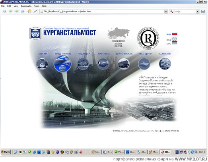Click the 'KU...' Opera taskbar button

(x=165, y=152)
